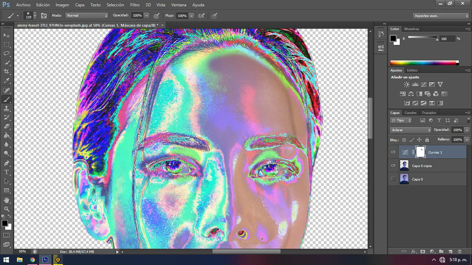Viewport: 472px width, 265px height.
Task: Open the layer Opacidad dropdown arrow
Action: 467,130
